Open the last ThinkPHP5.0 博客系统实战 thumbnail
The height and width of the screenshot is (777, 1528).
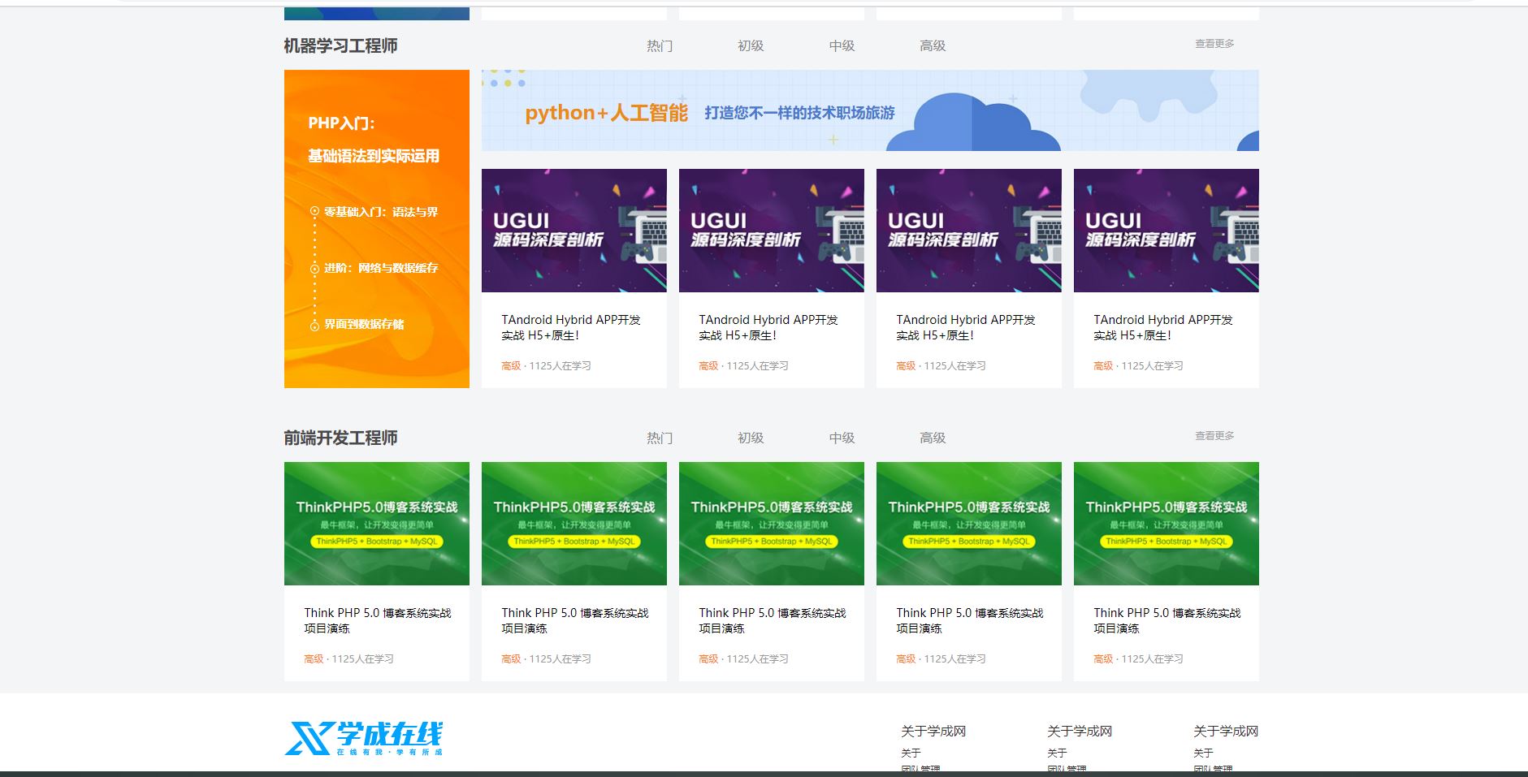pos(1166,523)
